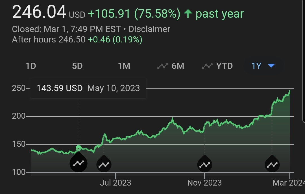Click the large 246.04 price value
305x194 pixels.
[x=39, y=13]
